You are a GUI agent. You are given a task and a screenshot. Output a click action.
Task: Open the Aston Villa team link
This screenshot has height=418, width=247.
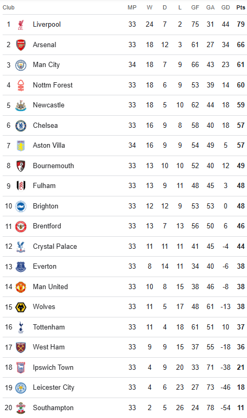49,145
